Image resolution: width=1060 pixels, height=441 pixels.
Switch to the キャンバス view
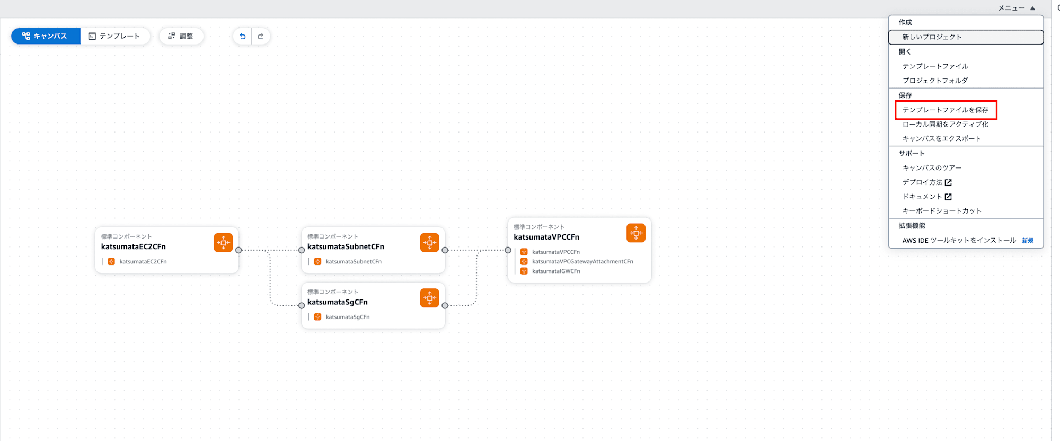[x=46, y=36]
